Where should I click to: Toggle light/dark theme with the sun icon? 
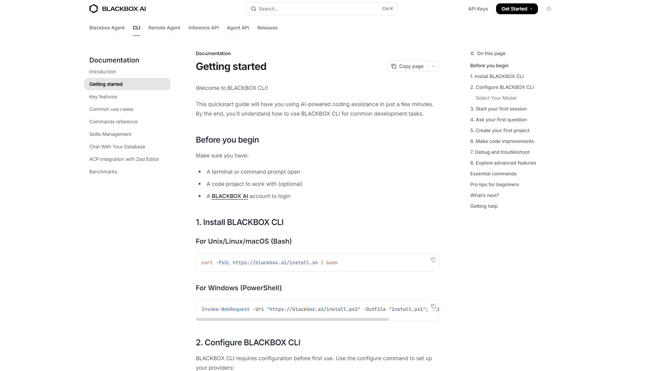(548, 9)
